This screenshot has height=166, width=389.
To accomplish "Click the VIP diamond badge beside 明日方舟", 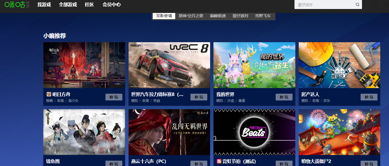I will coord(49,95).
